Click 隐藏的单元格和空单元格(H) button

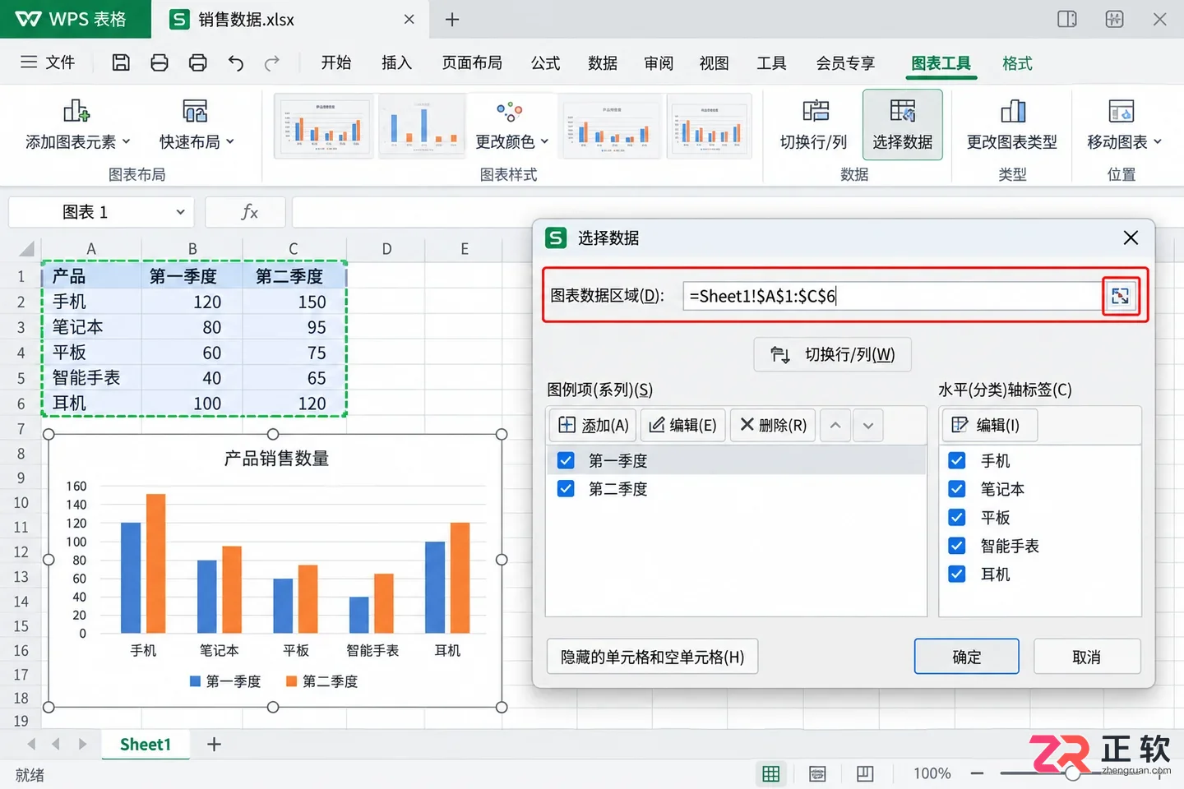click(x=653, y=657)
